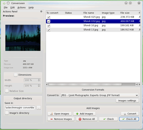Click the red minus Remove Images icon
Screen dimensions: 143x130
(x=52, y=119)
